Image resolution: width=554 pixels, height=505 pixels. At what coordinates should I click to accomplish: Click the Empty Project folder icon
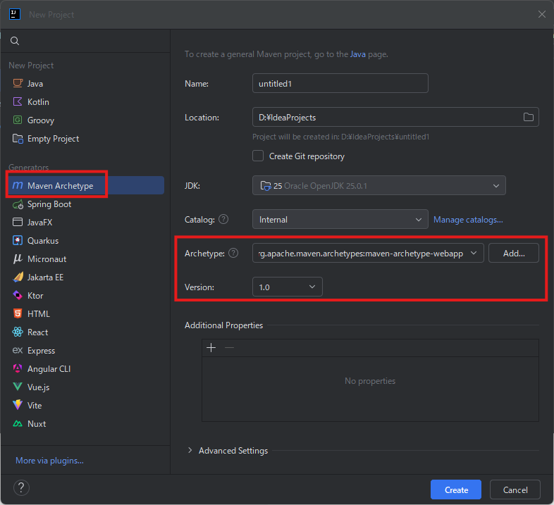(x=18, y=139)
